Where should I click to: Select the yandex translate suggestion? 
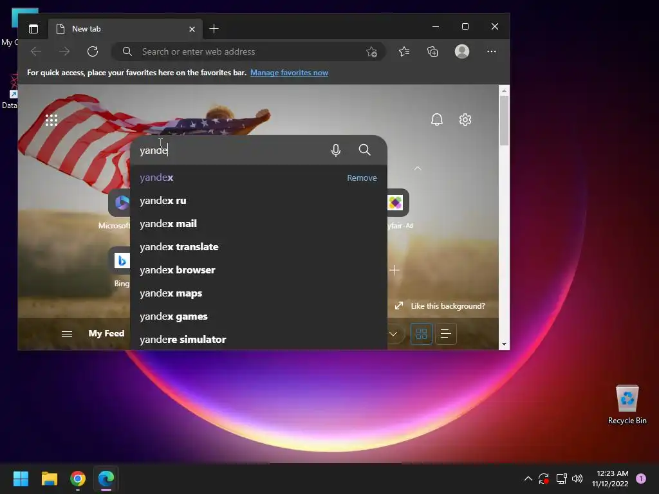click(x=259, y=247)
